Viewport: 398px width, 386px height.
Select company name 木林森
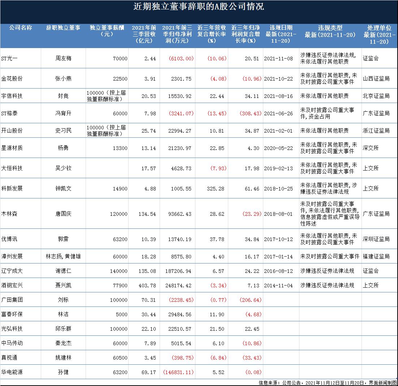(x=9, y=214)
